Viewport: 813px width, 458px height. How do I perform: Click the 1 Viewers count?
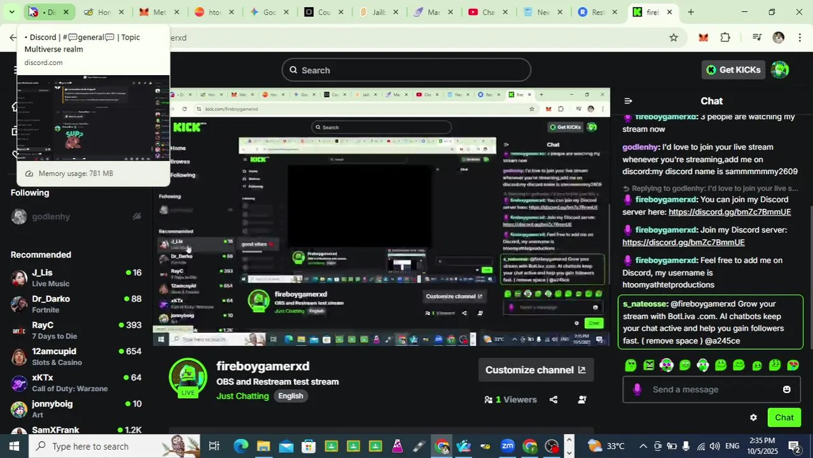pyautogui.click(x=511, y=399)
